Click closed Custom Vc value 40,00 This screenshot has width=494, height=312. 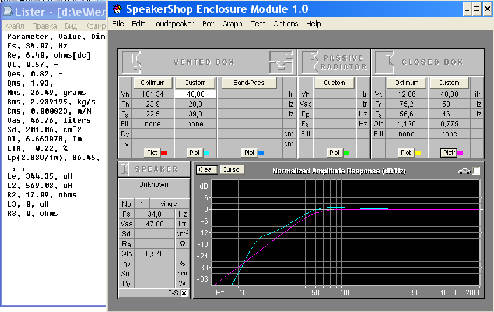point(449,94)
